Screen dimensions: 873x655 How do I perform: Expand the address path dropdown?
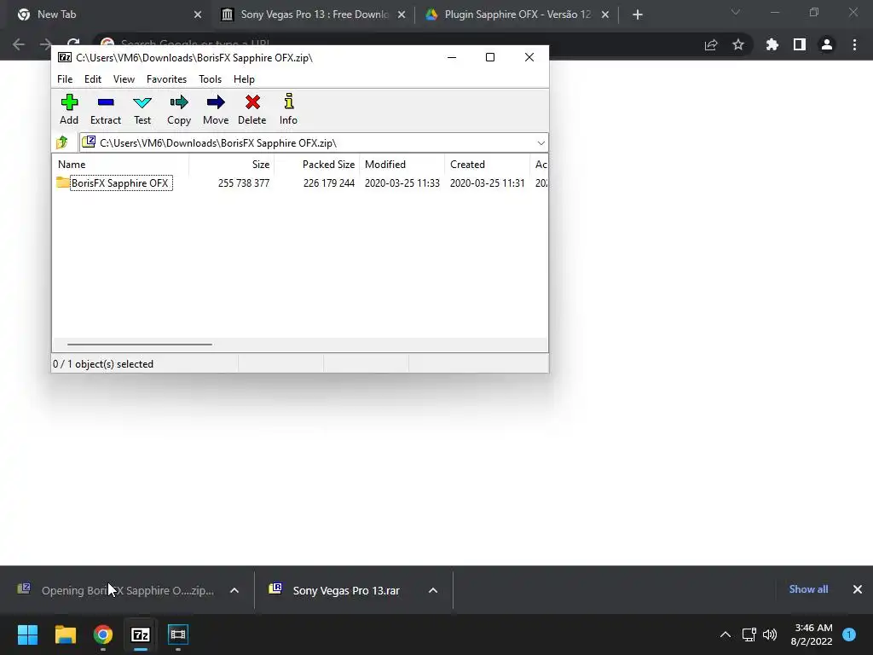tap(541, 143)
